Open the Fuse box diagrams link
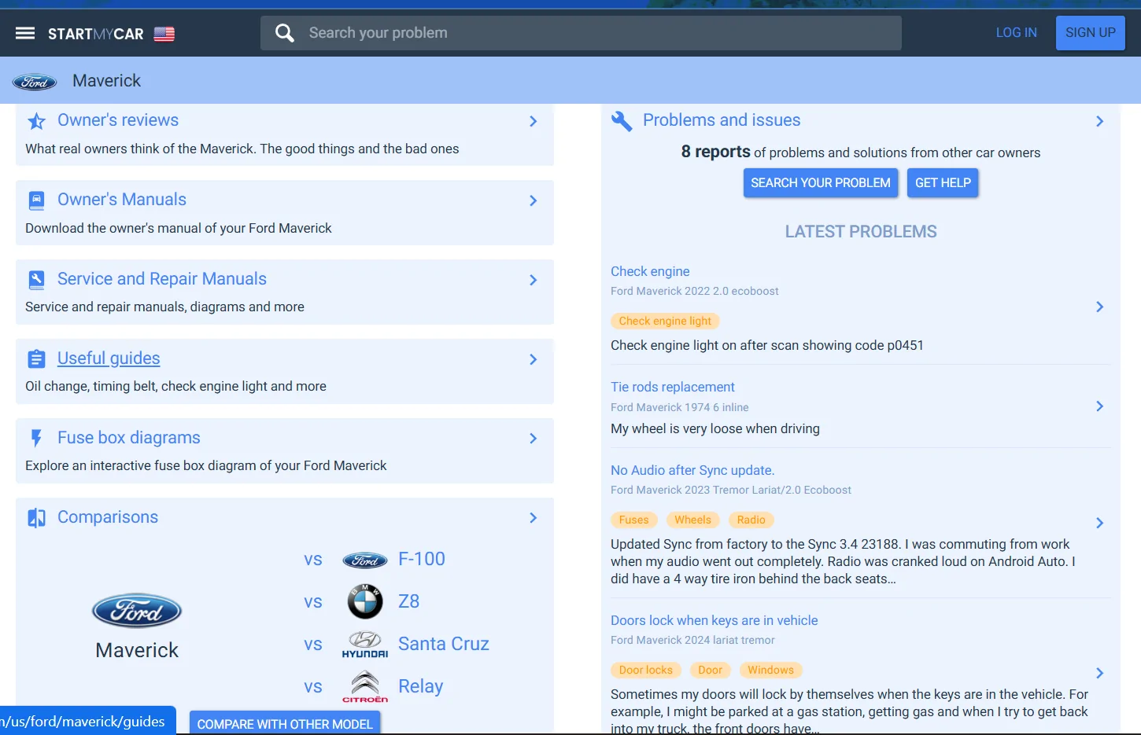Screen dimensions: 1141x735 click(129, 438)
